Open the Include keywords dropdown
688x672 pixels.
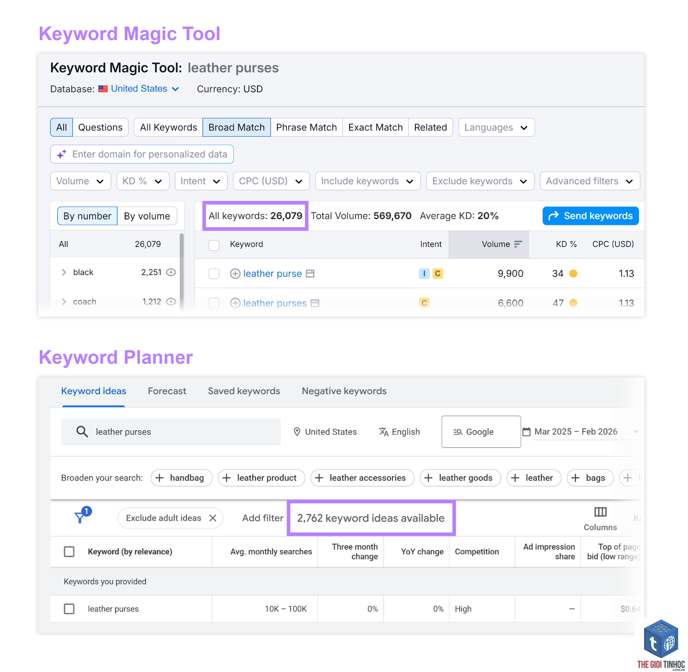point(368,181)
